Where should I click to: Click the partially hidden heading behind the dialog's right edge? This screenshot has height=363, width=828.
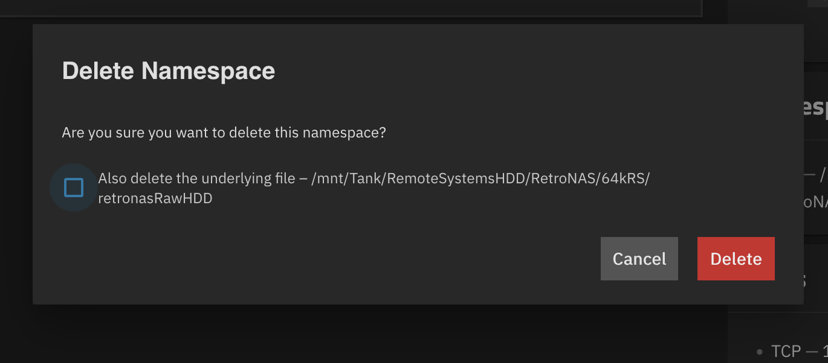(x=816, y=107)
